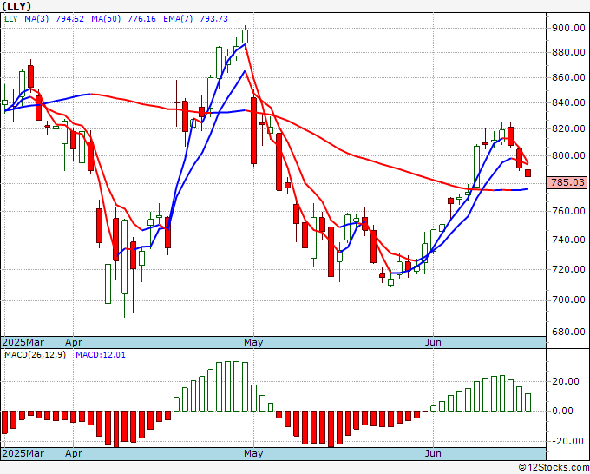590x474 pixels.
Task: Select 2025Mar on the price chart date axis
Action: click(x=23, y=343)
